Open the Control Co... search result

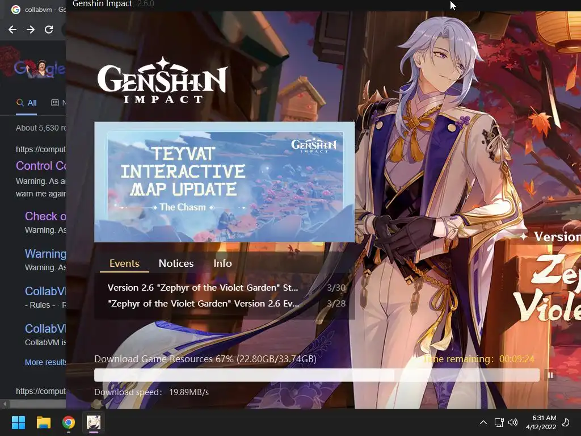(x=41, y=166)
